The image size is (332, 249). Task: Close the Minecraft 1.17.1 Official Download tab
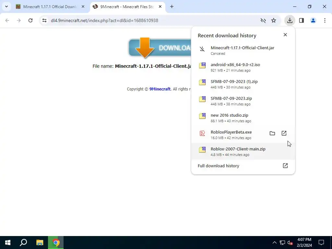coord(83,6)
